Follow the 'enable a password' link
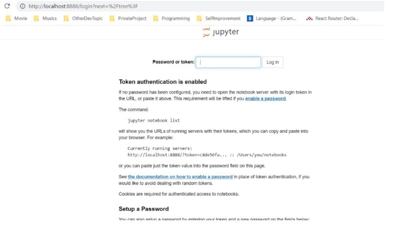Image resolution: width=396 pixels, height=236 pixels. (265, 98)
